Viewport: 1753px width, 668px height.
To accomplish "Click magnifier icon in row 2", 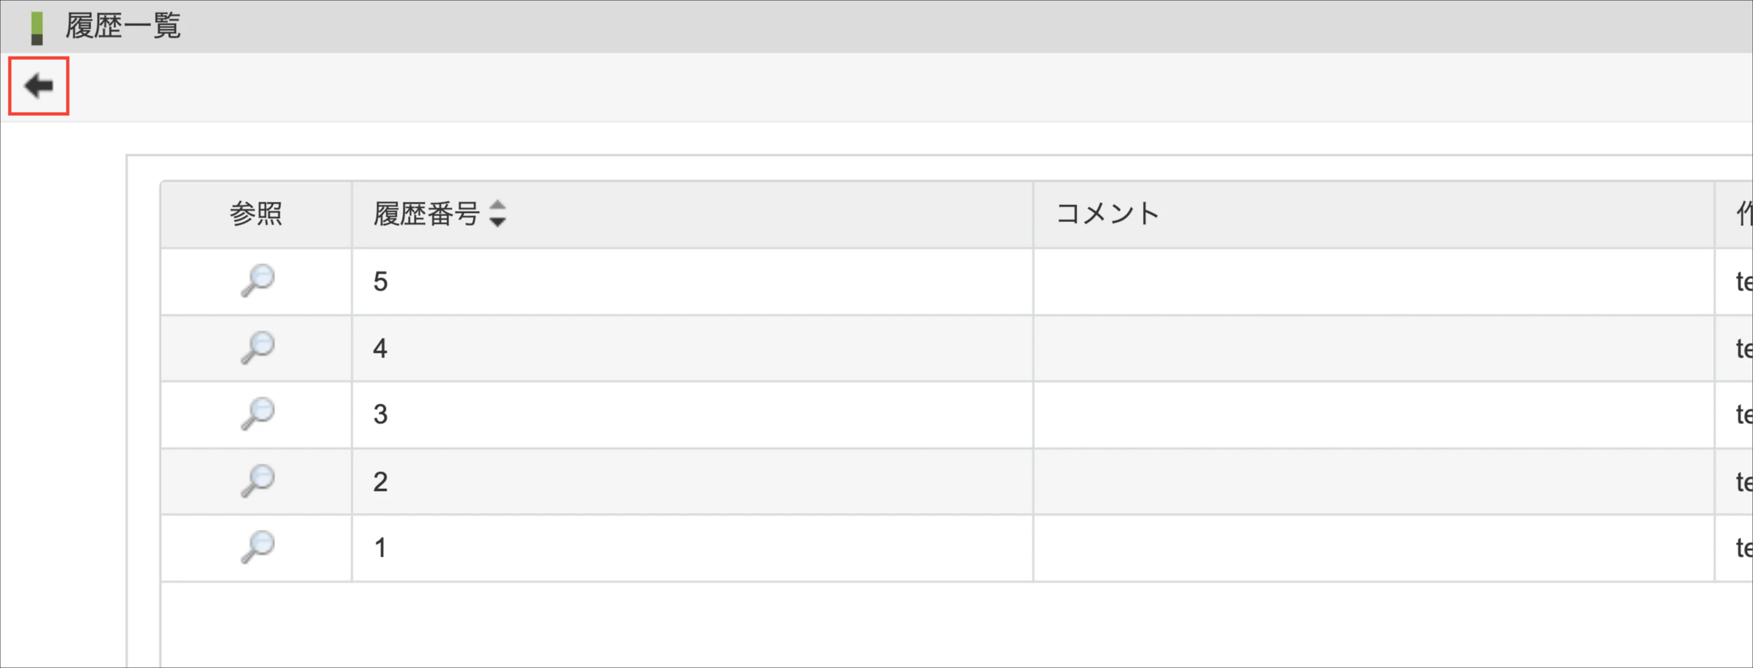I will (257, 480).
